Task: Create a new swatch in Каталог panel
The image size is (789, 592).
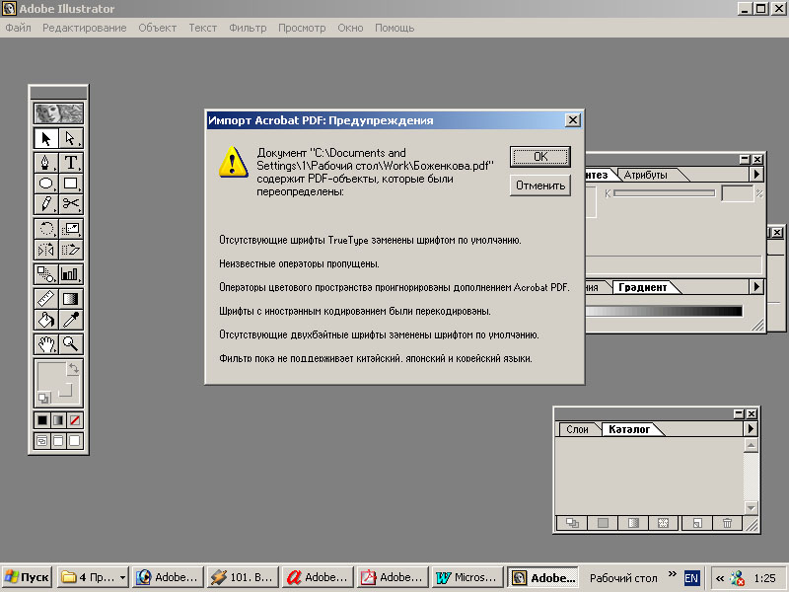Action: pyautogui.click(x=697, y=523)
